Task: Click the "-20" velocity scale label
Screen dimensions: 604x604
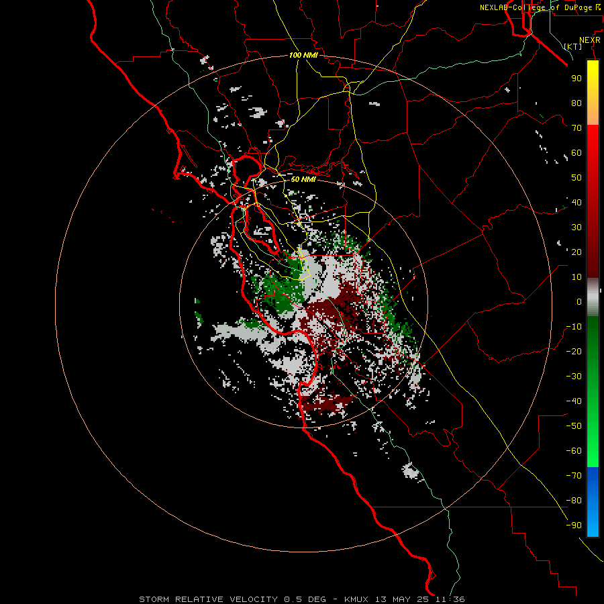Action: coord(574,351)
